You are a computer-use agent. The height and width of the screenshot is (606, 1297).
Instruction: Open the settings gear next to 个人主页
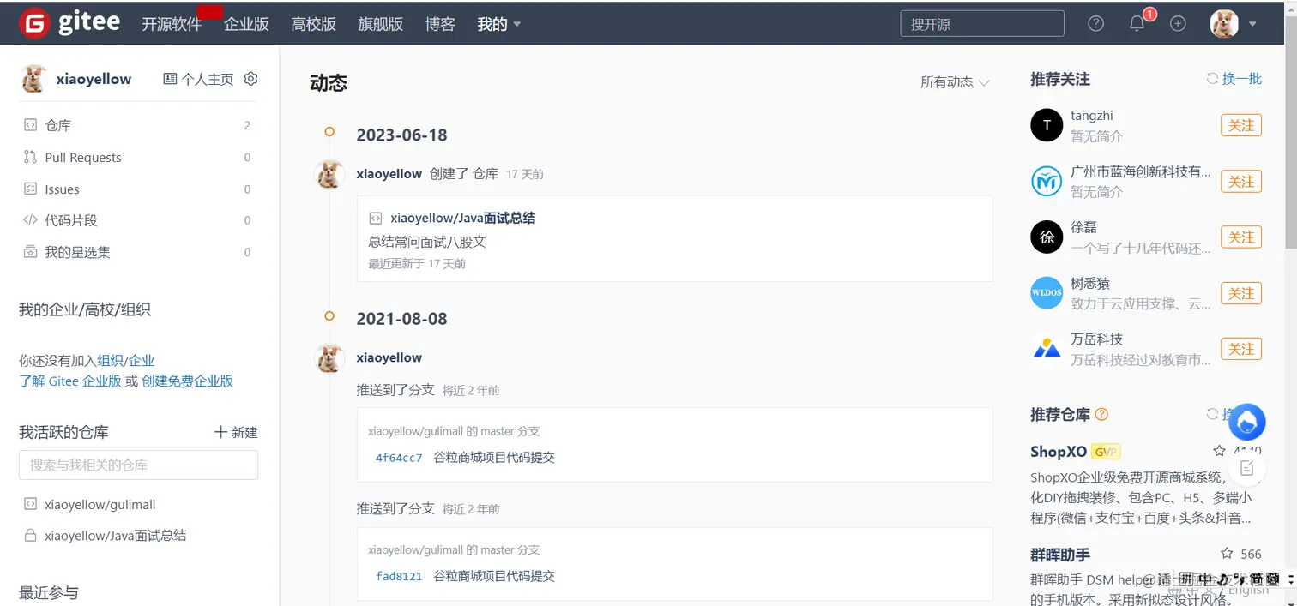[x=250, y=79]
